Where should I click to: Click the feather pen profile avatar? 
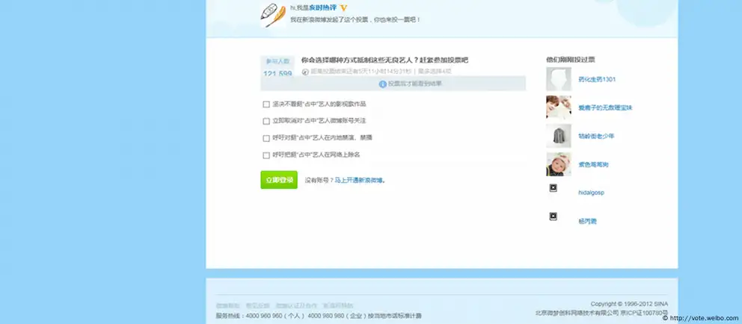(273, 14)
